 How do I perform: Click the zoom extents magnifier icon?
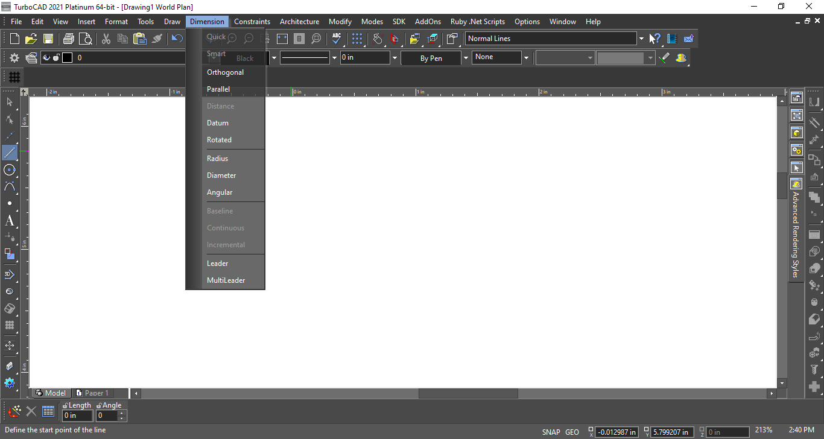tap(316, 39)
